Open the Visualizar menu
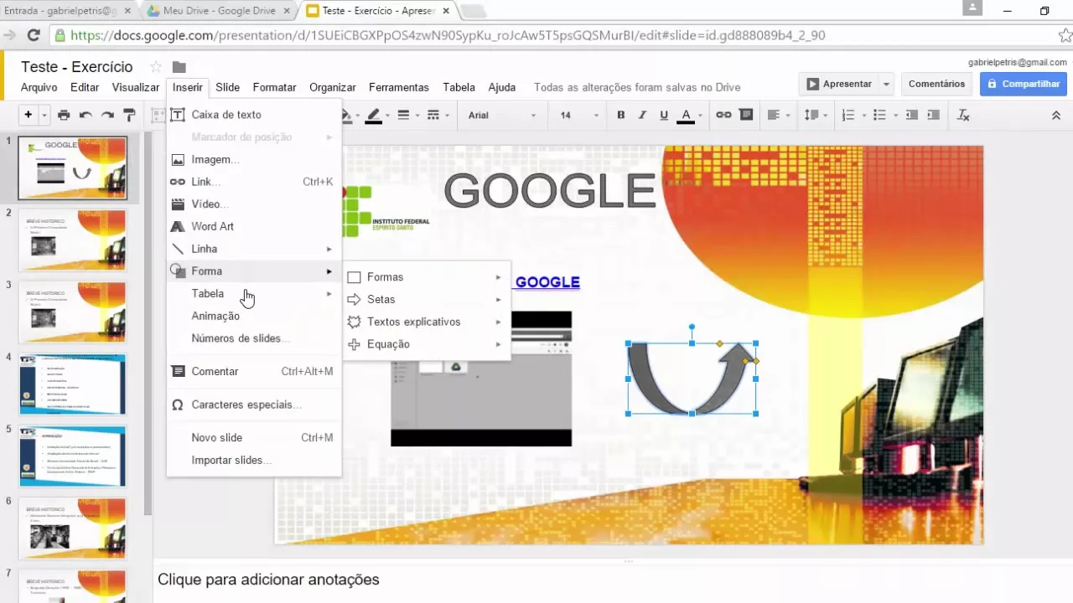1073x603 pixels. pos(136,87)
